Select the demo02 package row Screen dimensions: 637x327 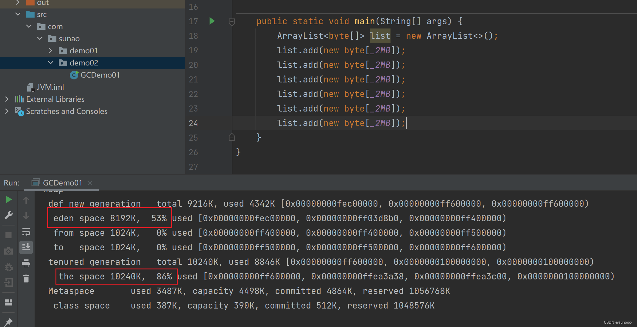pos(92,63)
